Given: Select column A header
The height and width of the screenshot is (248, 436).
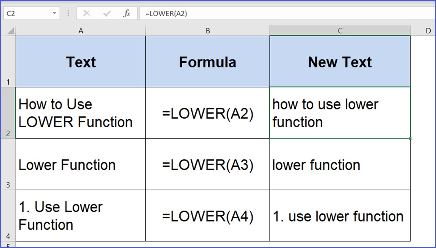Looking at the screenshot, I should click(x=81, y=30).
